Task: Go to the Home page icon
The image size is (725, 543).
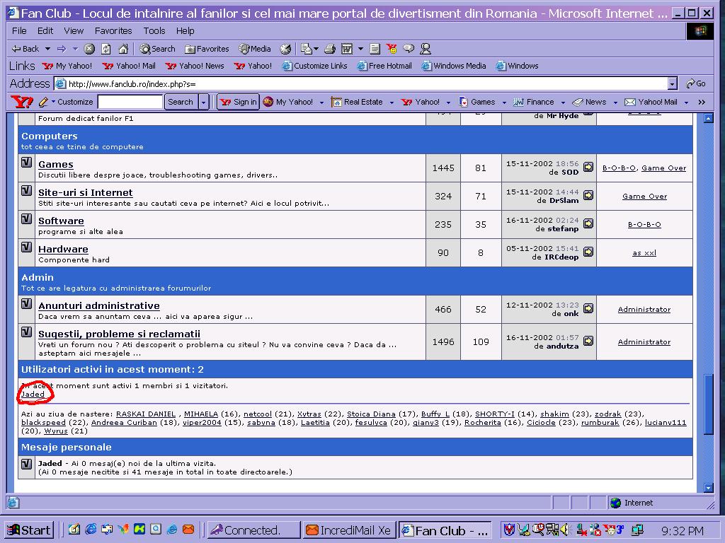Action: 123,49
